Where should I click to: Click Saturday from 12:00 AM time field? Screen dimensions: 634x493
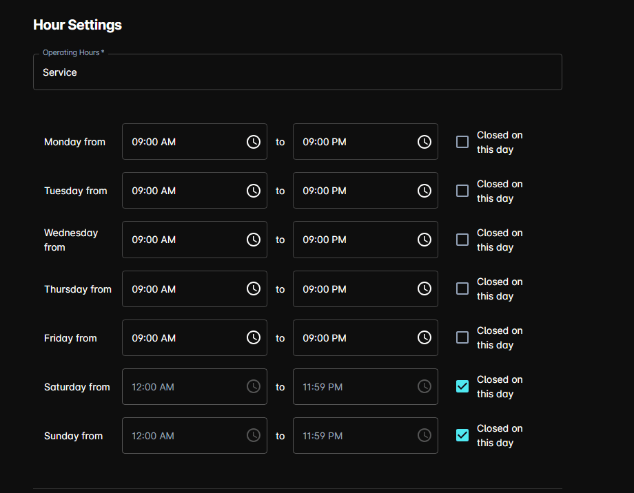(x=194, y=387)
